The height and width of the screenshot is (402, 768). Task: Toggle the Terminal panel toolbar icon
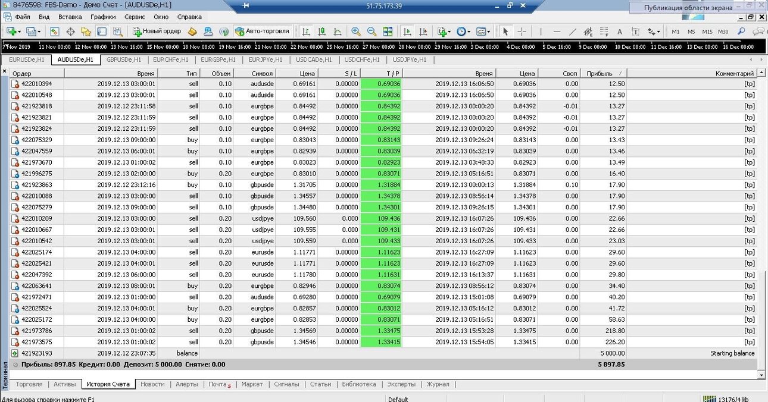click(102, 32)
